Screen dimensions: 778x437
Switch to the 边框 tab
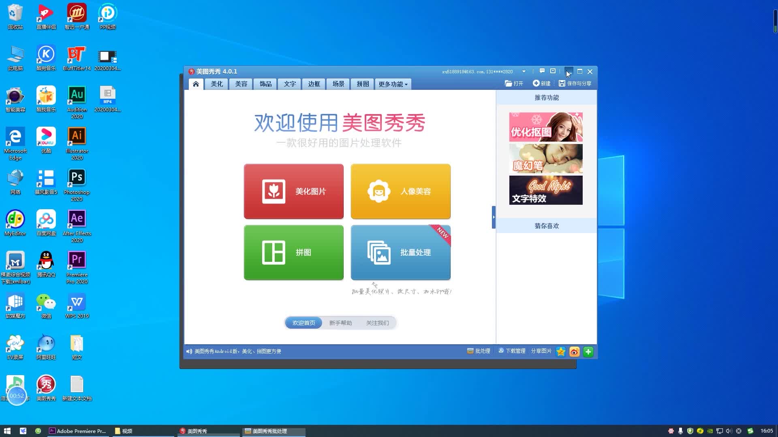click(x=314, y=84)
